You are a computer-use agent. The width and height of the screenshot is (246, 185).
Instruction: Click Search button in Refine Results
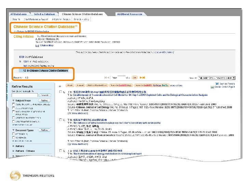pyautogui.click(x=45, y=95)
